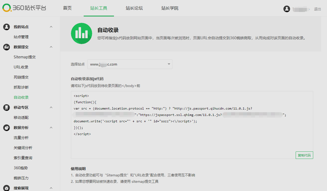
Task: Open the 站长学院 tab
Action: click(170, 8)
